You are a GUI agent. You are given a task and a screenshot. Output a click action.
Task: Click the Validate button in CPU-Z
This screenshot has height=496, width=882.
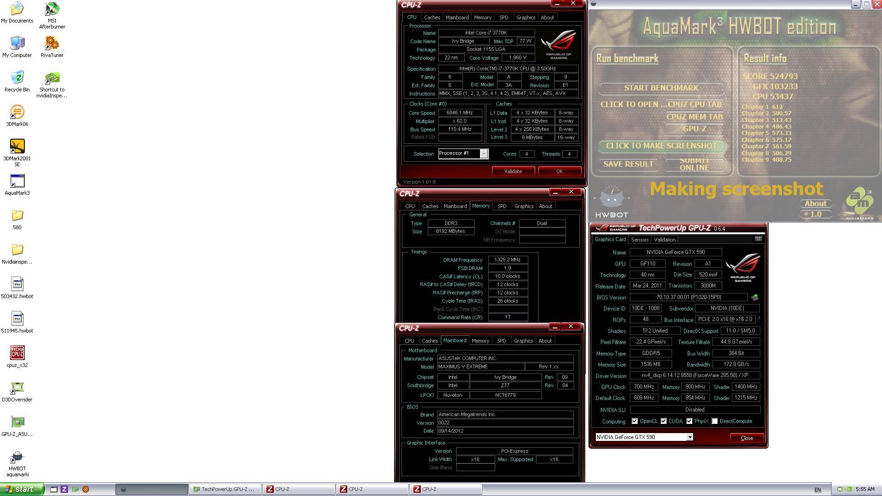513,171
